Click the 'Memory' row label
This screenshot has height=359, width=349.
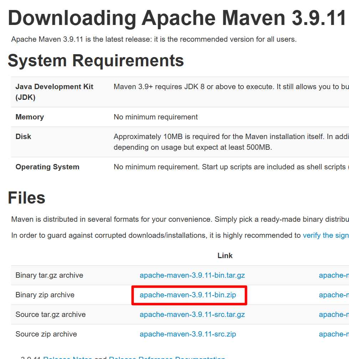point(30,117)
